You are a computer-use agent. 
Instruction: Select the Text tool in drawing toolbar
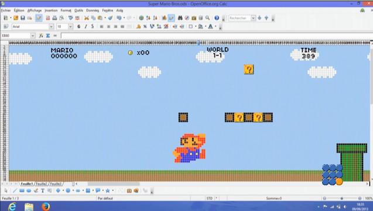(x=43, y=191)
